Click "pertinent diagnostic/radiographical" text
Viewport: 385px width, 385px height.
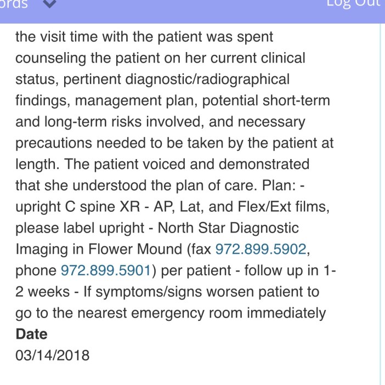pyautogui.click(x=176, y=79)
